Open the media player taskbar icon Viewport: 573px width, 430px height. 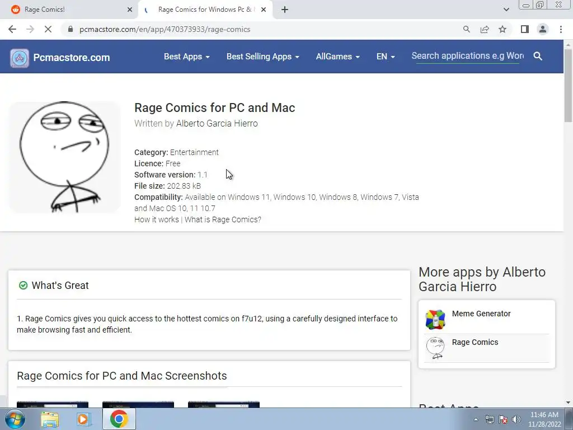click(x=83, y=419)
